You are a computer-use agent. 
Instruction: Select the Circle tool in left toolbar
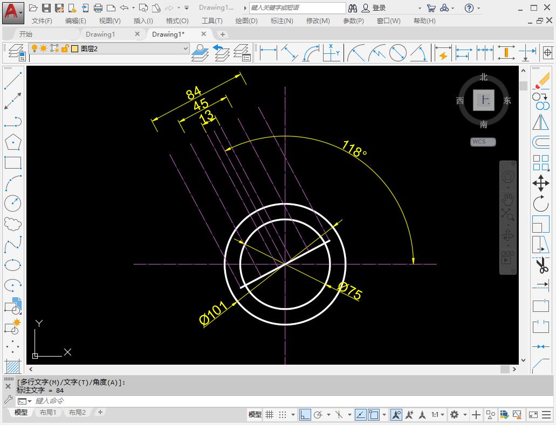tap(12, 204)
